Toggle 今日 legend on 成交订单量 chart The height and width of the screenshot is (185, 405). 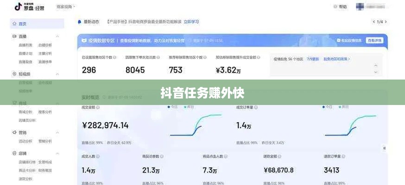[x=327, y=107]
